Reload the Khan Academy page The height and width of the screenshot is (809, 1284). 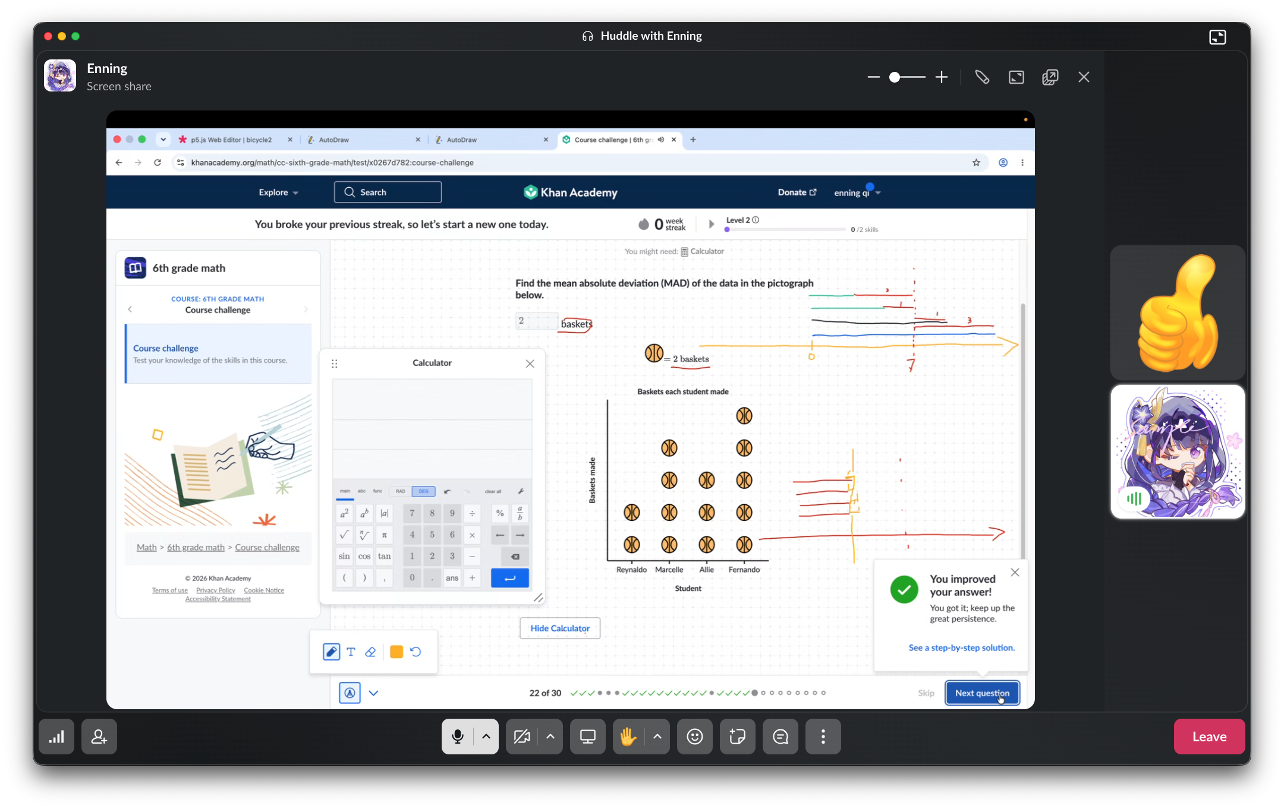click(x=158, y=163)
